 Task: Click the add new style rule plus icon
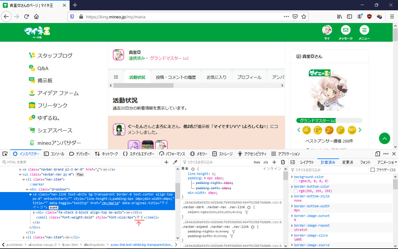(274, 162)
